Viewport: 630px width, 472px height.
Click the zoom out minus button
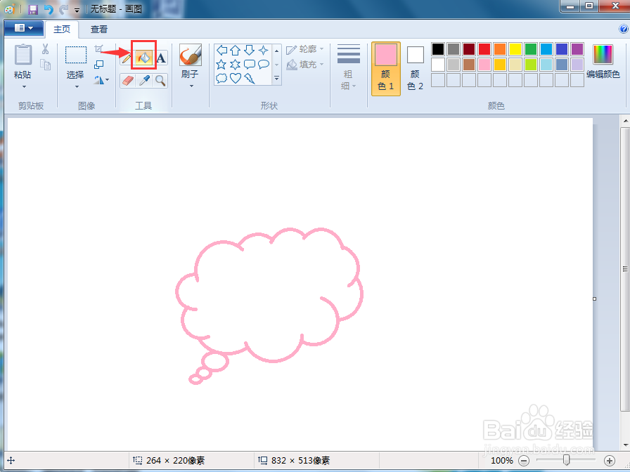tap(524, 461)
